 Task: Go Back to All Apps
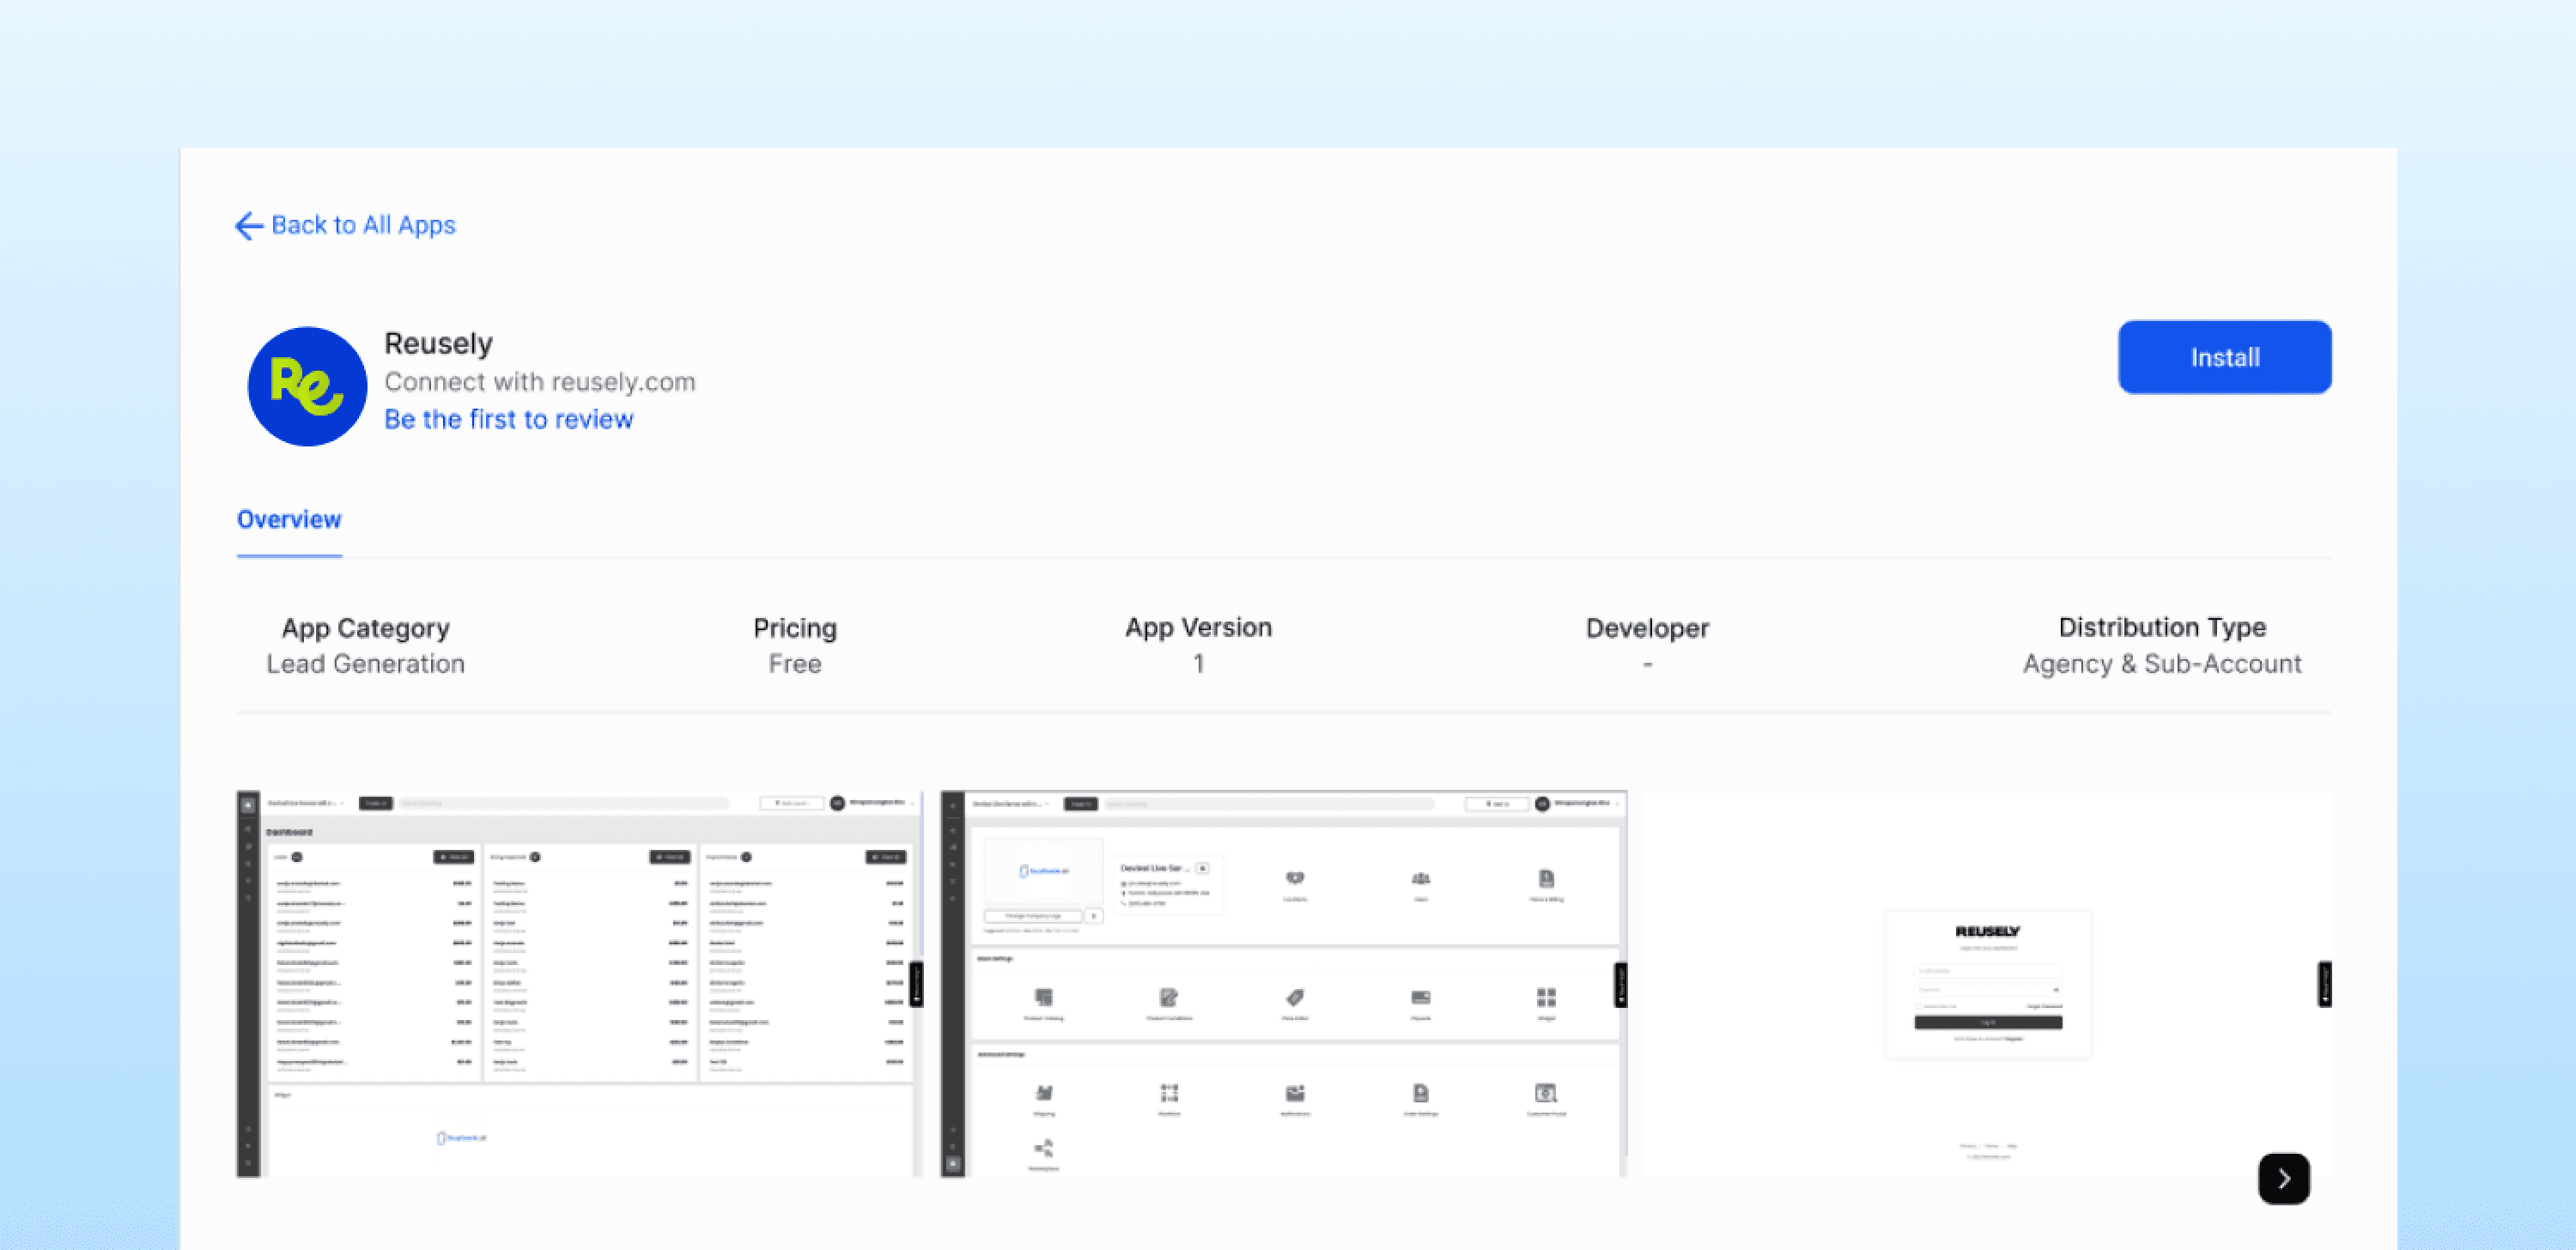[x=362, y=226]
